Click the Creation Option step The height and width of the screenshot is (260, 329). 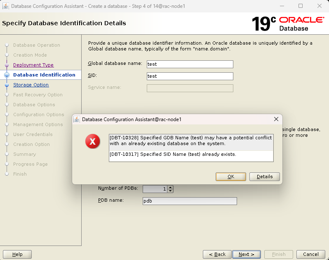point(31,144)
